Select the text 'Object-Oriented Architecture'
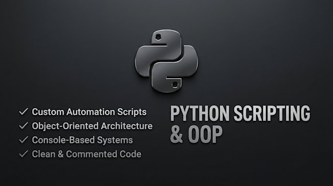The width and height of the screenshot is (333, 186). click(92, 126)
